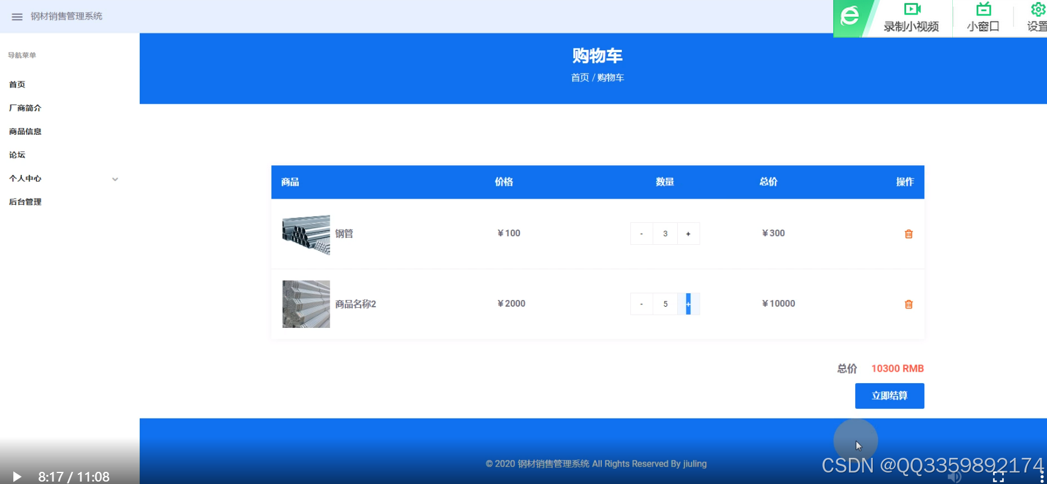Go to 首页 in sidebar
This screenshot has width=1047, height=484.
pos(17,84)
